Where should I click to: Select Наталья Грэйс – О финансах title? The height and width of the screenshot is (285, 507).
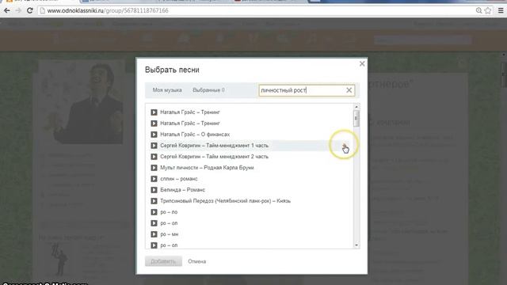pos(195,135)
